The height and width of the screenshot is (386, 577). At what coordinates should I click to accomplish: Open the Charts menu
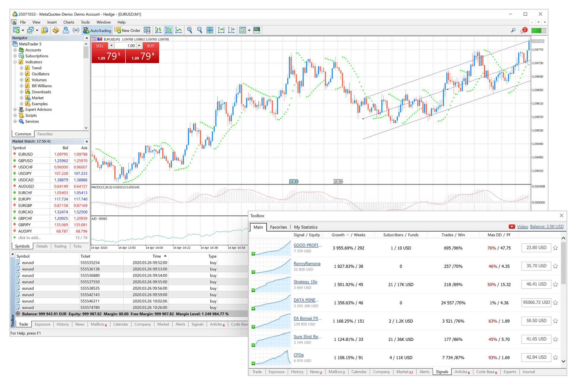point(69,22)
